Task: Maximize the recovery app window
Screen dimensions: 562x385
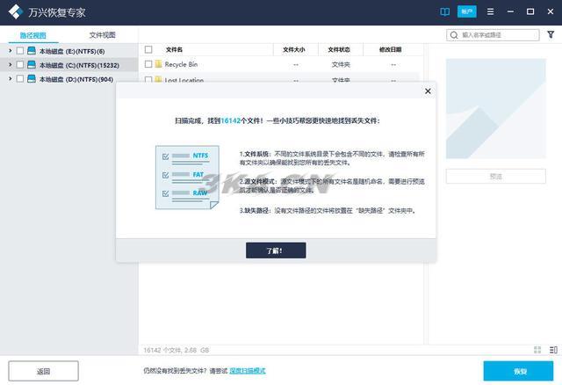Action: tap(530, 11)
